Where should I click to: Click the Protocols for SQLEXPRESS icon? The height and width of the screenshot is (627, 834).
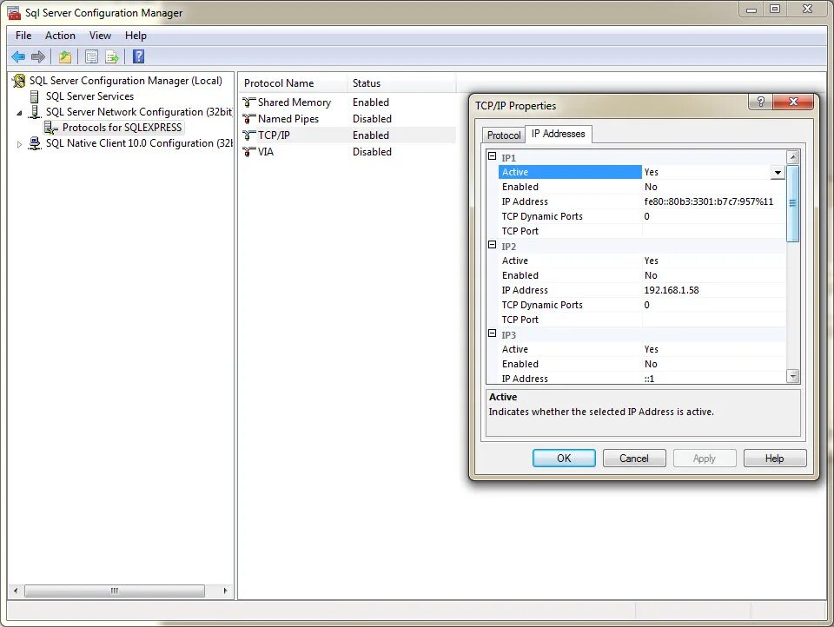(51, 128)
